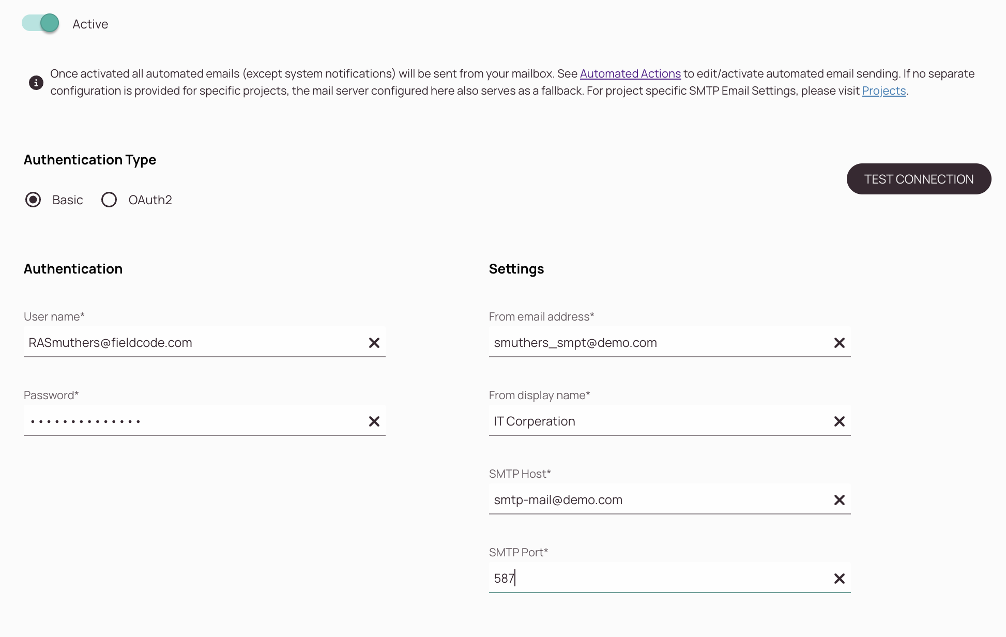Click the 'SMTP Host*' label

click(520, 474)
